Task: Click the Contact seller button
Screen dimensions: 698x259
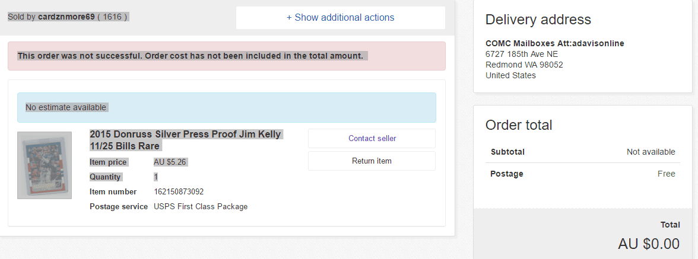Action: (372, 138)
